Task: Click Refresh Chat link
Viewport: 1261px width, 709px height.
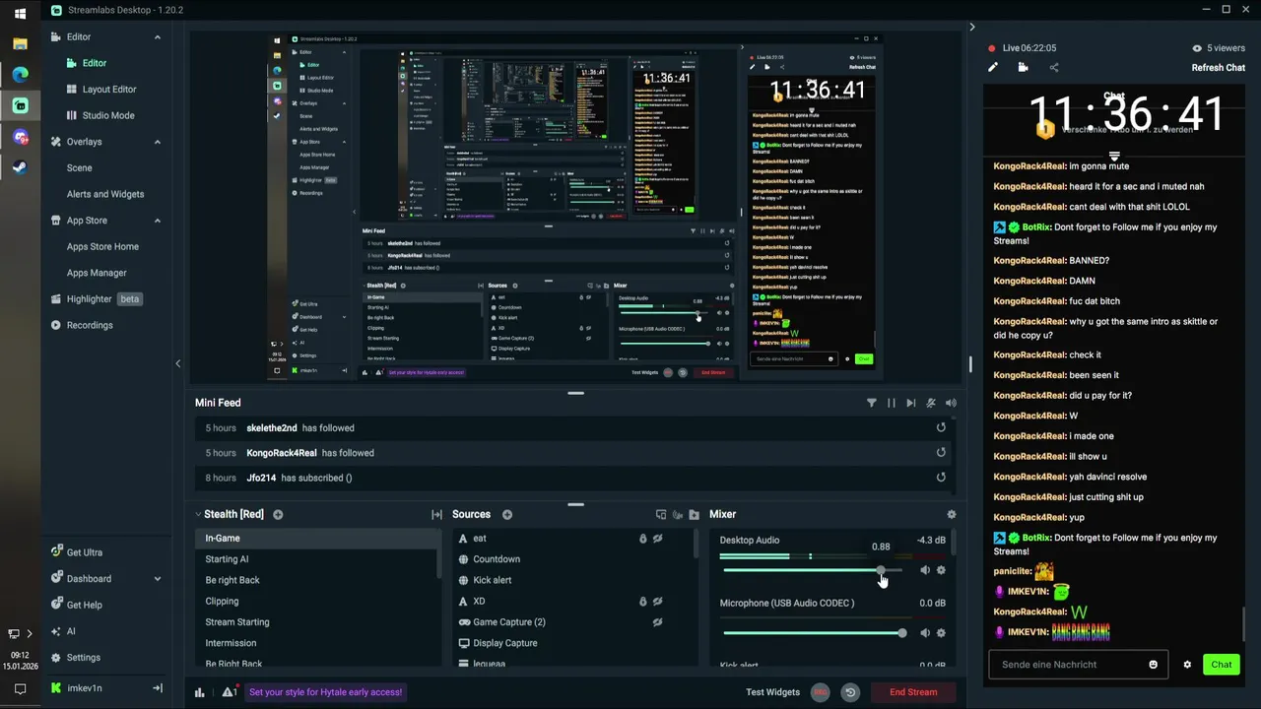Action: [x=1219, y=67]
